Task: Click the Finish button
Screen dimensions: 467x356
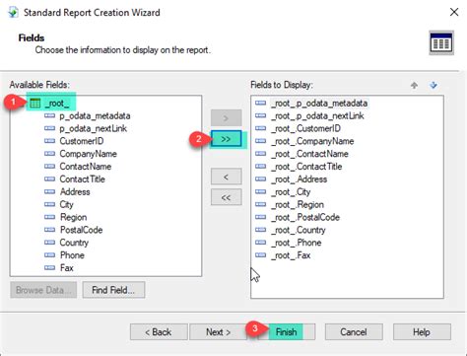Action: 286,332
